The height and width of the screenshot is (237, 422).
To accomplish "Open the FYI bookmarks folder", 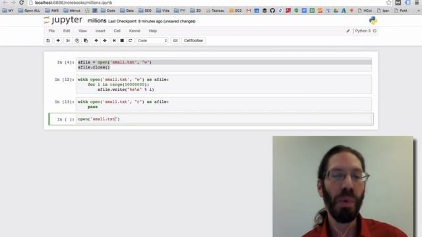I will pyautogui.click(x=180, y=11).
